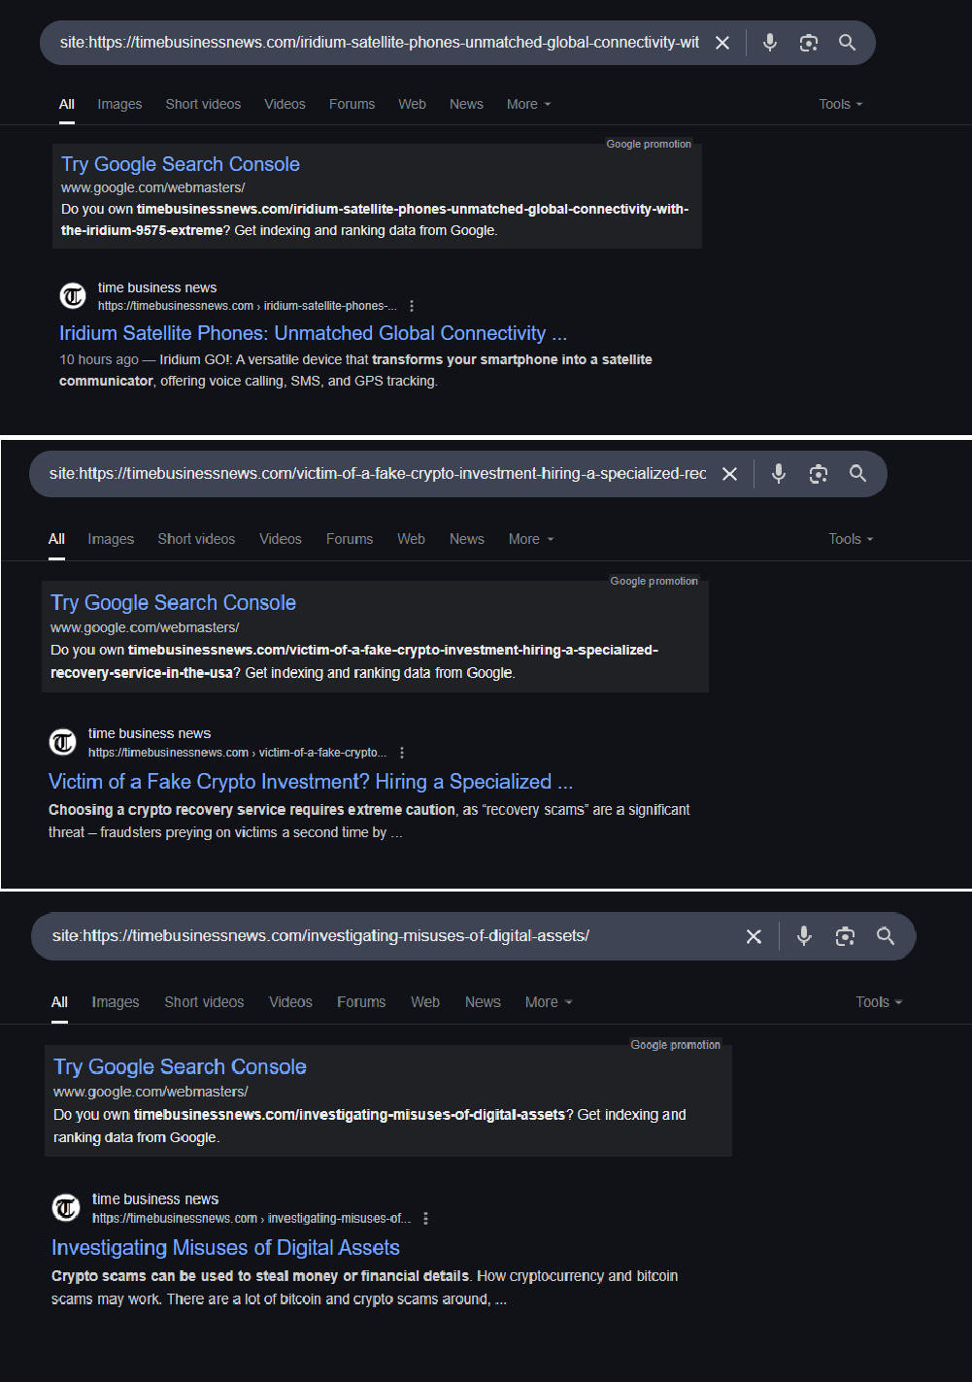Viewport: 972px width, 1382px height.
Task: Click the investigating-misuses-of-digital-assets search input field
Action: click(388, 936)
